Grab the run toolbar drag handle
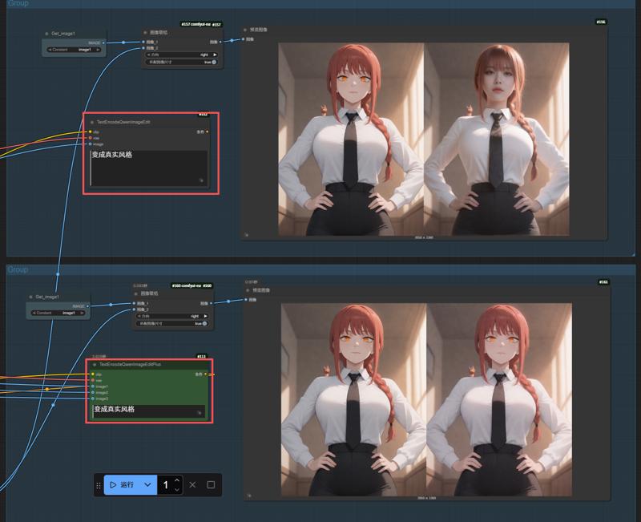This screenshot has height=522, width=641. coord(99,485)
